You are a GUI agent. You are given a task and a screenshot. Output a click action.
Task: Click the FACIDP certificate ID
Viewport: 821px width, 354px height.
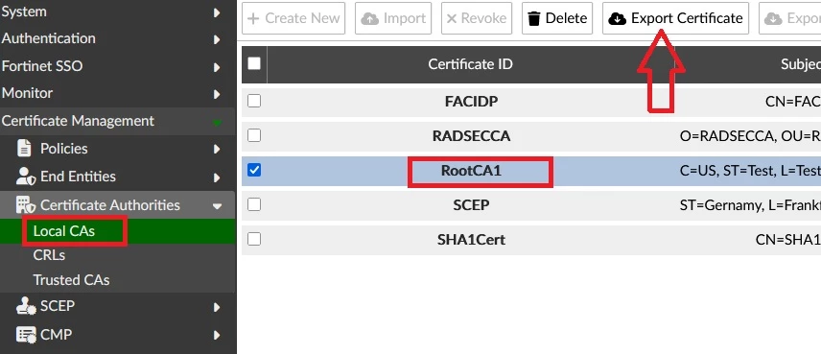click(471, 102)
